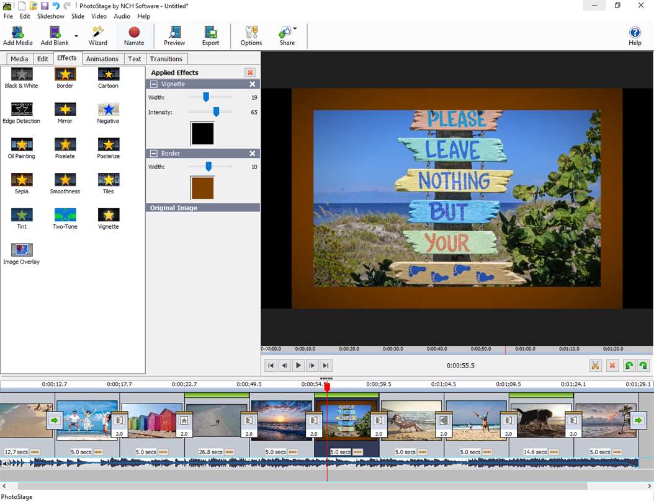654x502 pixels.
Task: Open the Slideshow menu
Action: pyautogui.click(x=51, y=16)
